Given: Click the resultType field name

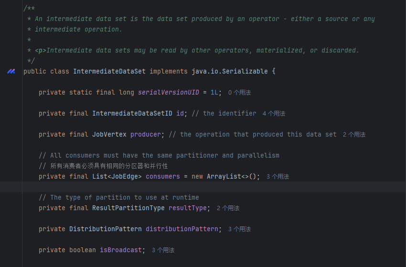Looking at the screenshot, I should [187, 208].
